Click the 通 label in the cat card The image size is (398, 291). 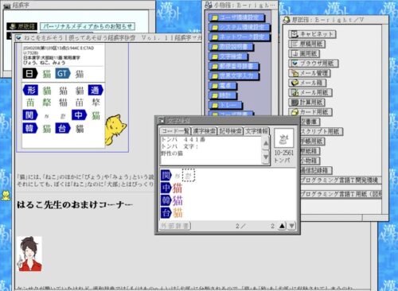pyautogui.click(x=96, y=90)
